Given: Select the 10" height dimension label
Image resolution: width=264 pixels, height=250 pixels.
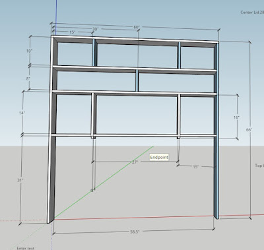Looking at the screenshot, I should click(x=29, y=51).
